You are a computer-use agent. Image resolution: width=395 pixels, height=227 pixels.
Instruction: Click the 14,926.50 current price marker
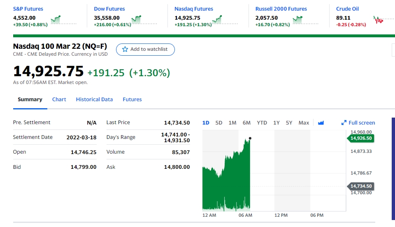[360, 138]
